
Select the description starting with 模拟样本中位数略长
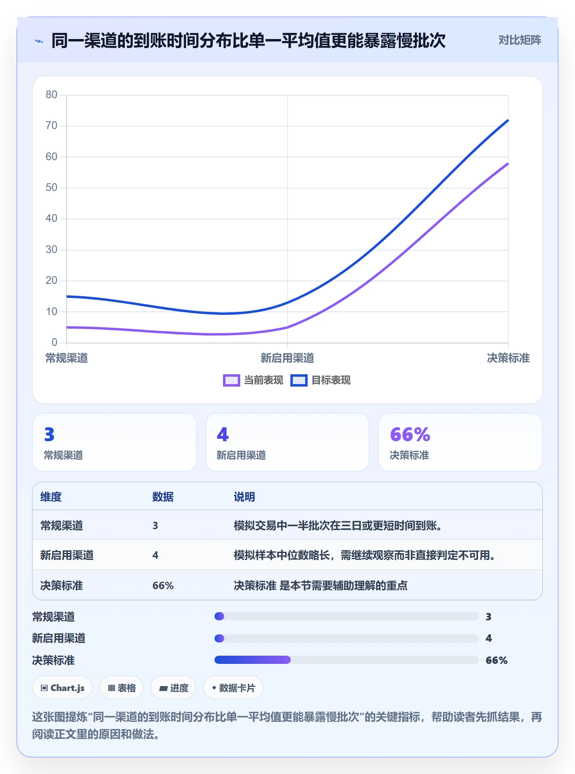[364, 555]
